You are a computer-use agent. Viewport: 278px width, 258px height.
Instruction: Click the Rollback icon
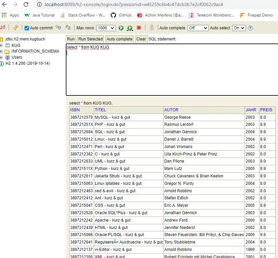58,27
